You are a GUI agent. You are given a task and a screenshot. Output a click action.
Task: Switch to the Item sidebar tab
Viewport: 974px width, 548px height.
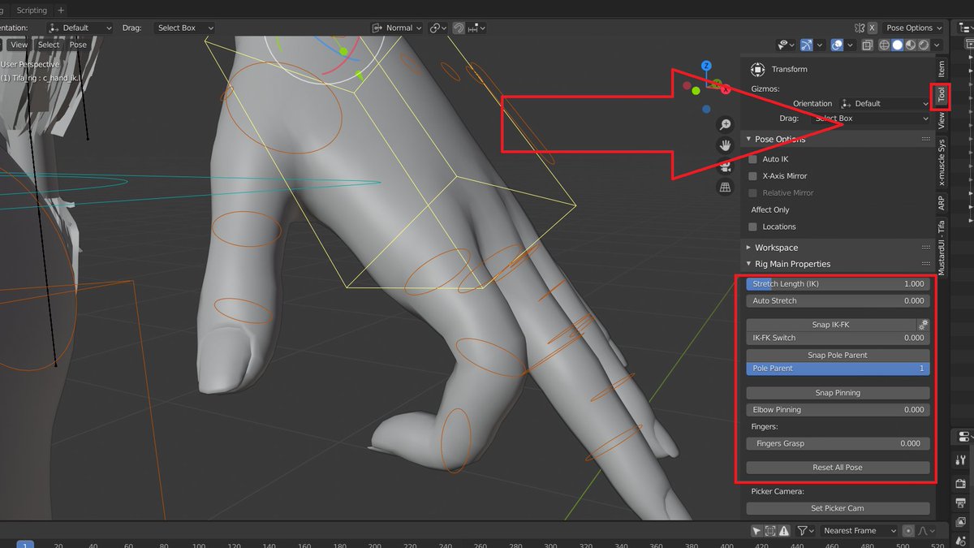[x=942, y=69]
